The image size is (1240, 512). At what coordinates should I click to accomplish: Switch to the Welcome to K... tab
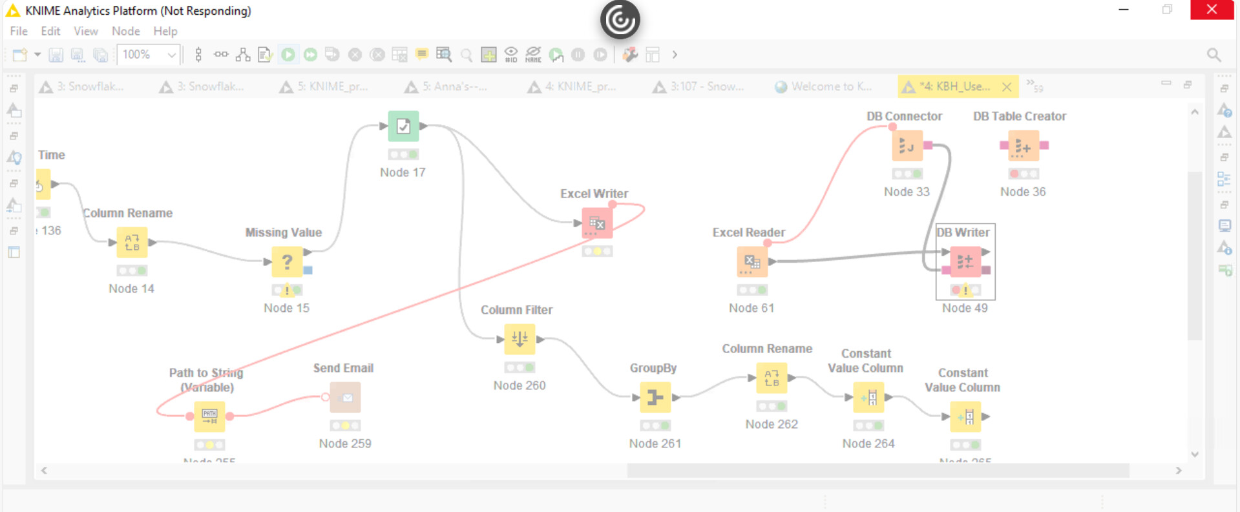point(823,87)
